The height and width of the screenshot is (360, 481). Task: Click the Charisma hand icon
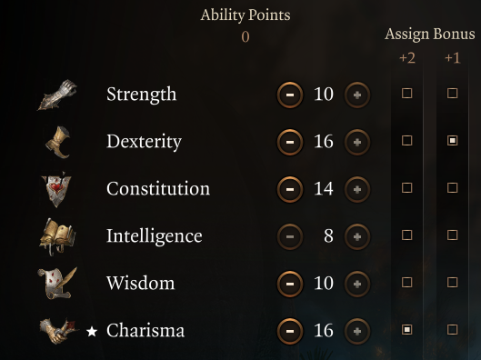coord(57,331)
